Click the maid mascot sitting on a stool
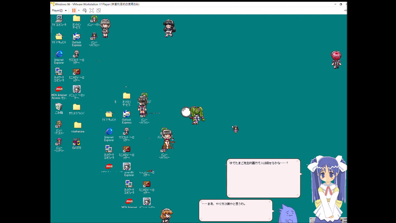This screenshot has height=223, width=396. [x=168, y=139]
